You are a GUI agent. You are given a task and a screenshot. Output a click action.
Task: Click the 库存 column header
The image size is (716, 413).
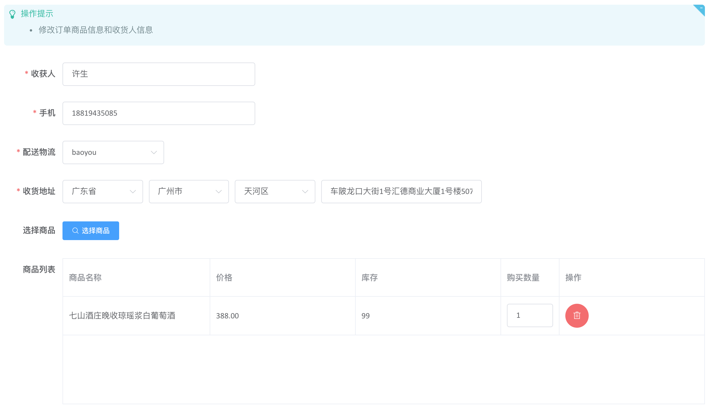coord(369,277)
